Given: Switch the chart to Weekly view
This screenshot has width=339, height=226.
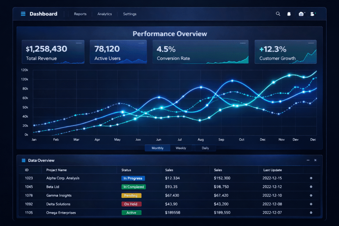Looking at the screenshot, I should (181, 148).
